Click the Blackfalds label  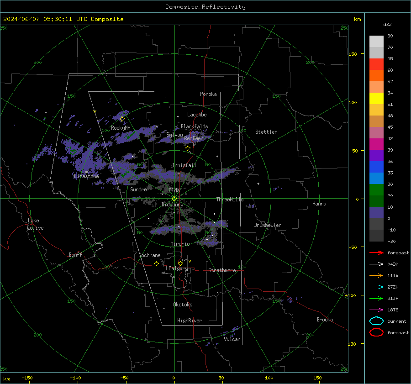(x=194, y=126)
